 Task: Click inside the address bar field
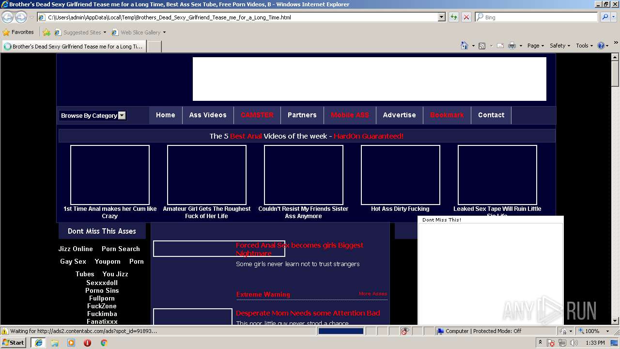click(237, 17)
